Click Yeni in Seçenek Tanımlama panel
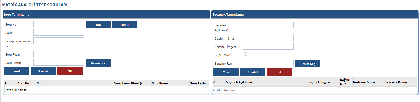420x102 pixels. tap(226, 72)
